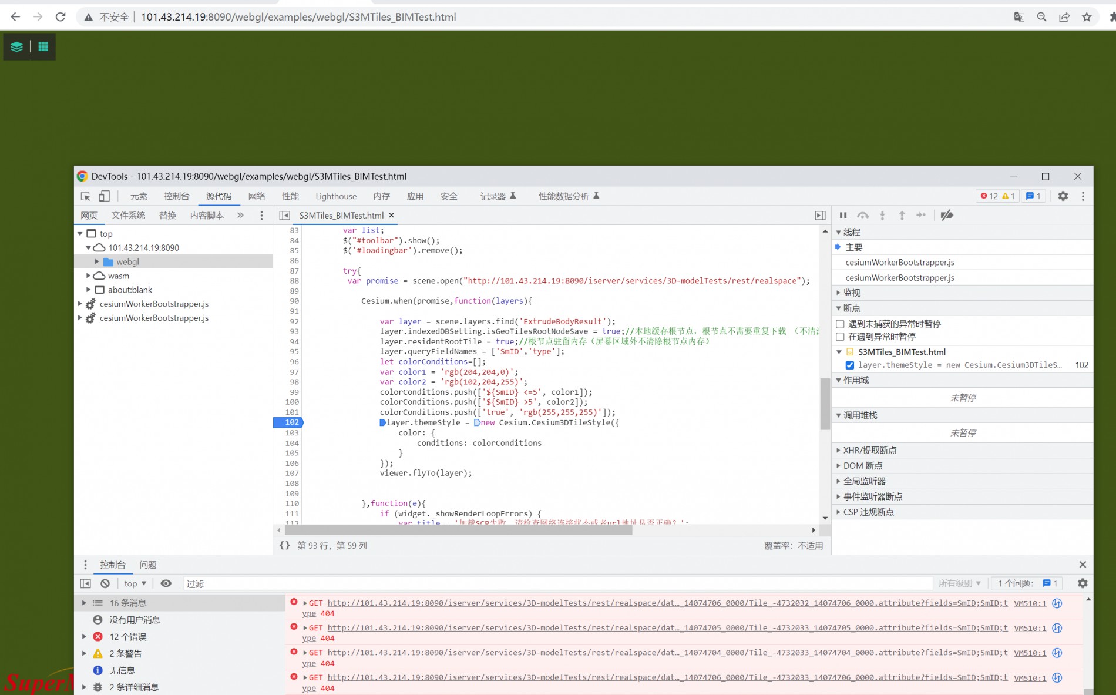This screenshot has height=695, width=1116.
Task: Click the 1 个问题 issues button
Action: click(1028, 583)
